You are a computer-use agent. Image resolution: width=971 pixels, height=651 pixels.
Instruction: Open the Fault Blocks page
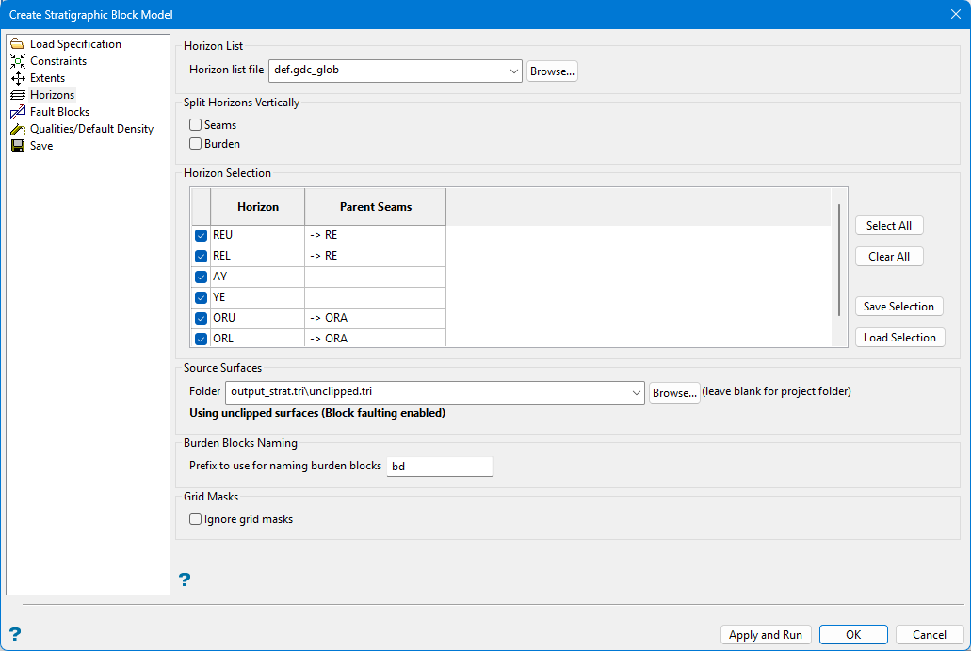click(x=59, y=112)
